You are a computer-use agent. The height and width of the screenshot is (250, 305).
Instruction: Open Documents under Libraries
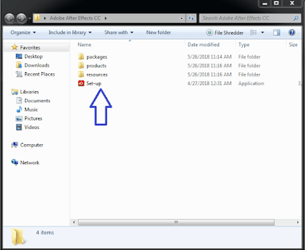(38, 101)
